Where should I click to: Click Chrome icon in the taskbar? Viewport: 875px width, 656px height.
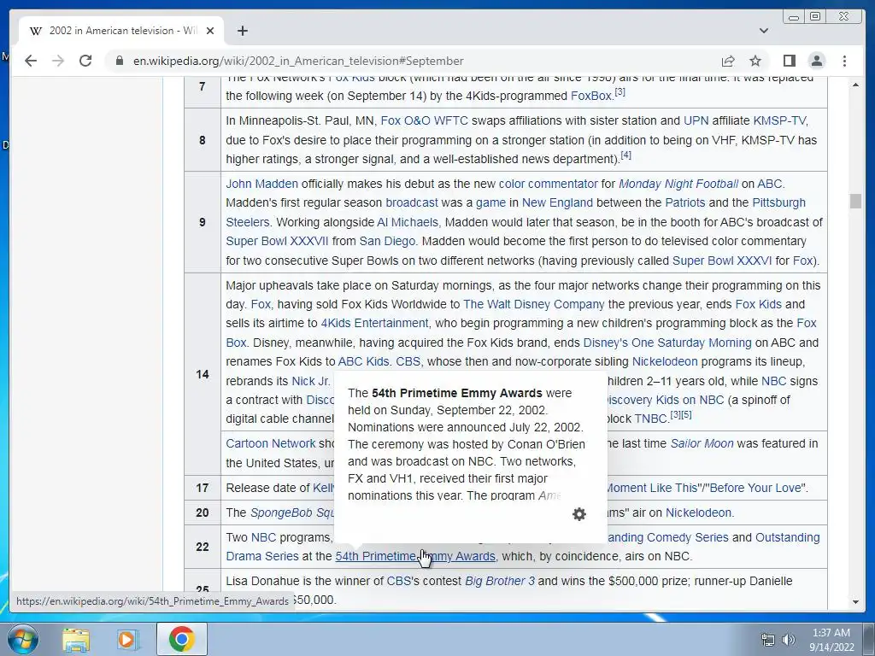coord(181,639)
